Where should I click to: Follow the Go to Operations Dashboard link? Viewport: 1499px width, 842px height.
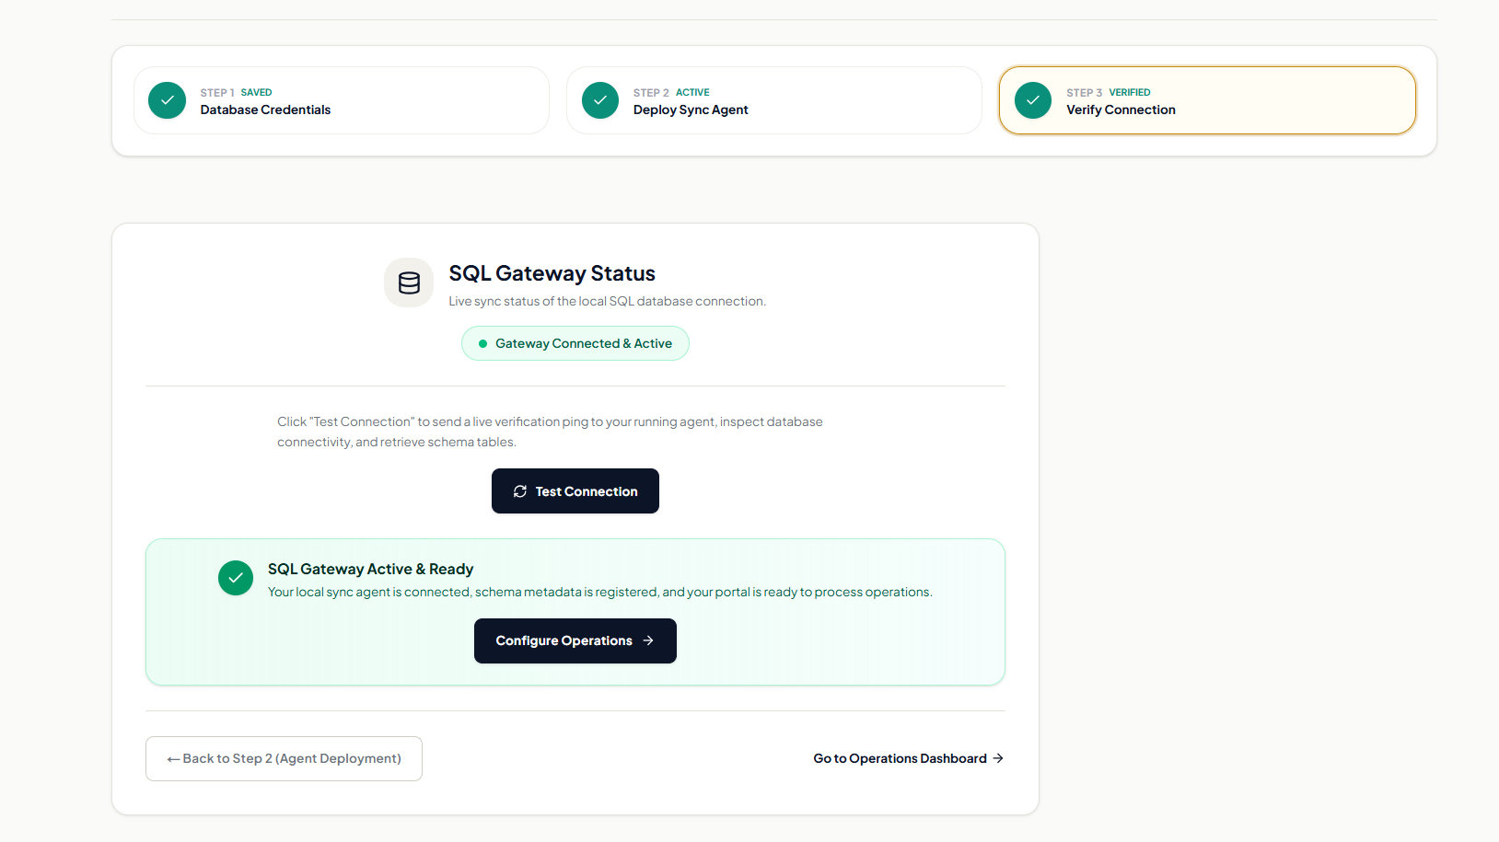pyautogui.click(x=909, y=758)
